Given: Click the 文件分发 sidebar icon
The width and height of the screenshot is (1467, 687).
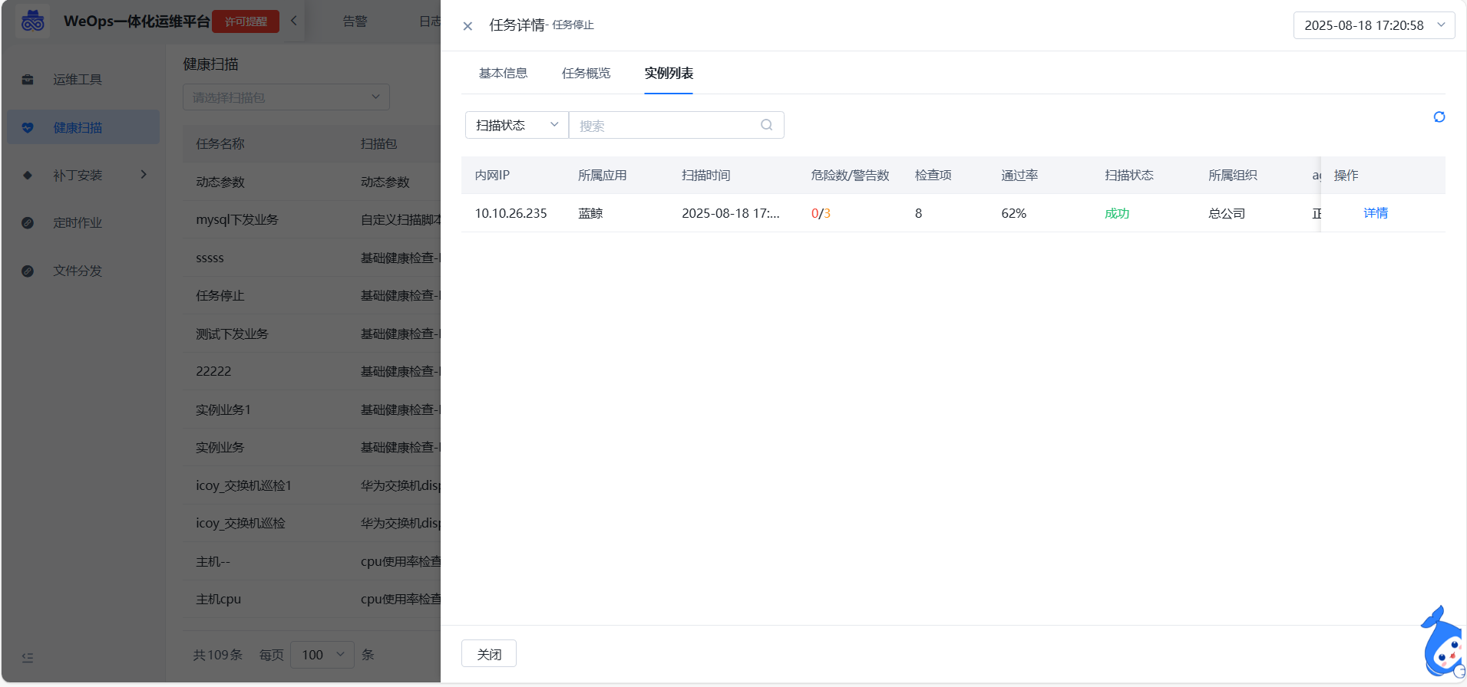Looking at the screenshot, I should click(x=28, y=271).
